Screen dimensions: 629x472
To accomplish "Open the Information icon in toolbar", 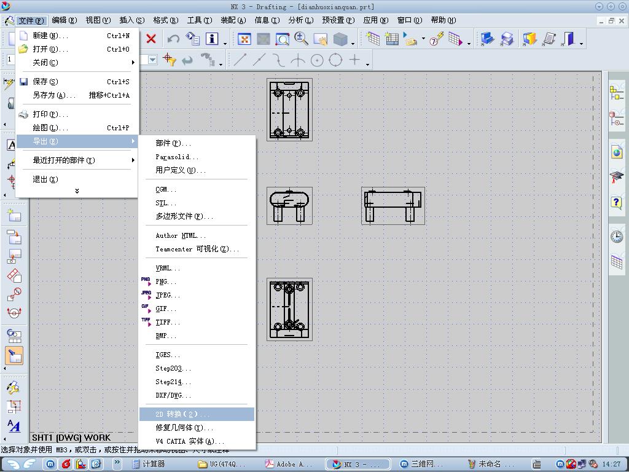I will click(212, 39).
